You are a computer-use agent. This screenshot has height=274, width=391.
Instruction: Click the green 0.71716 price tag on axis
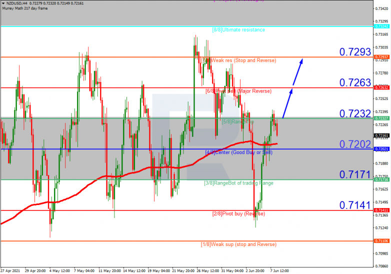tap(381, 180)
